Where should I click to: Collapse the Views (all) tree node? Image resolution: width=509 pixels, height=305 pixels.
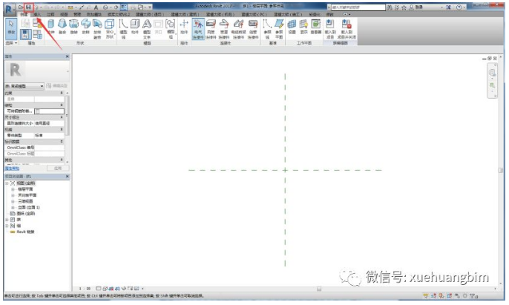(x=7, y=183)
